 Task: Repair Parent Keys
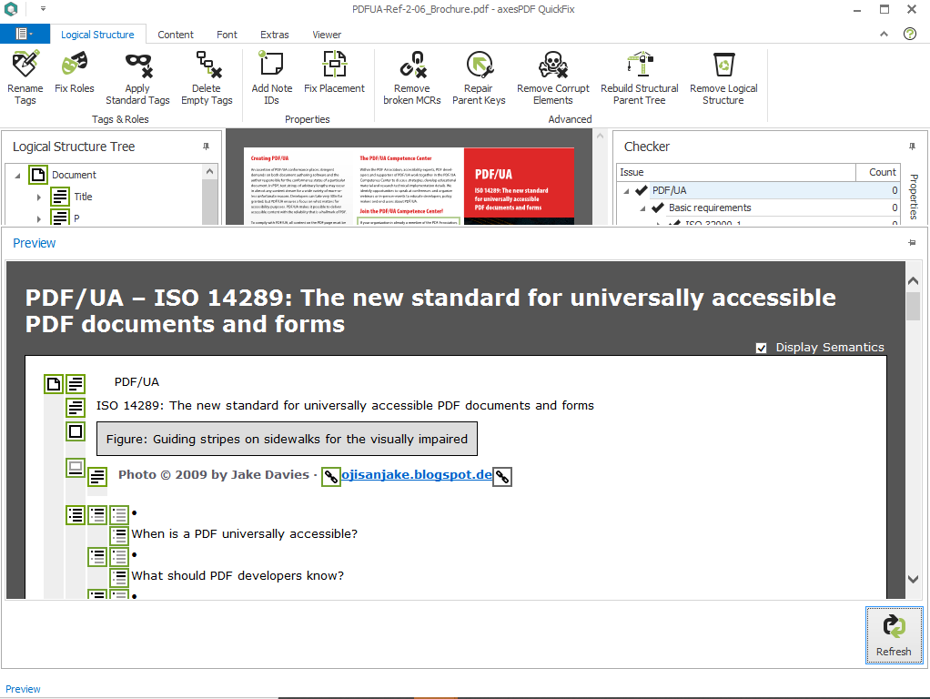(x=479, y=78)
